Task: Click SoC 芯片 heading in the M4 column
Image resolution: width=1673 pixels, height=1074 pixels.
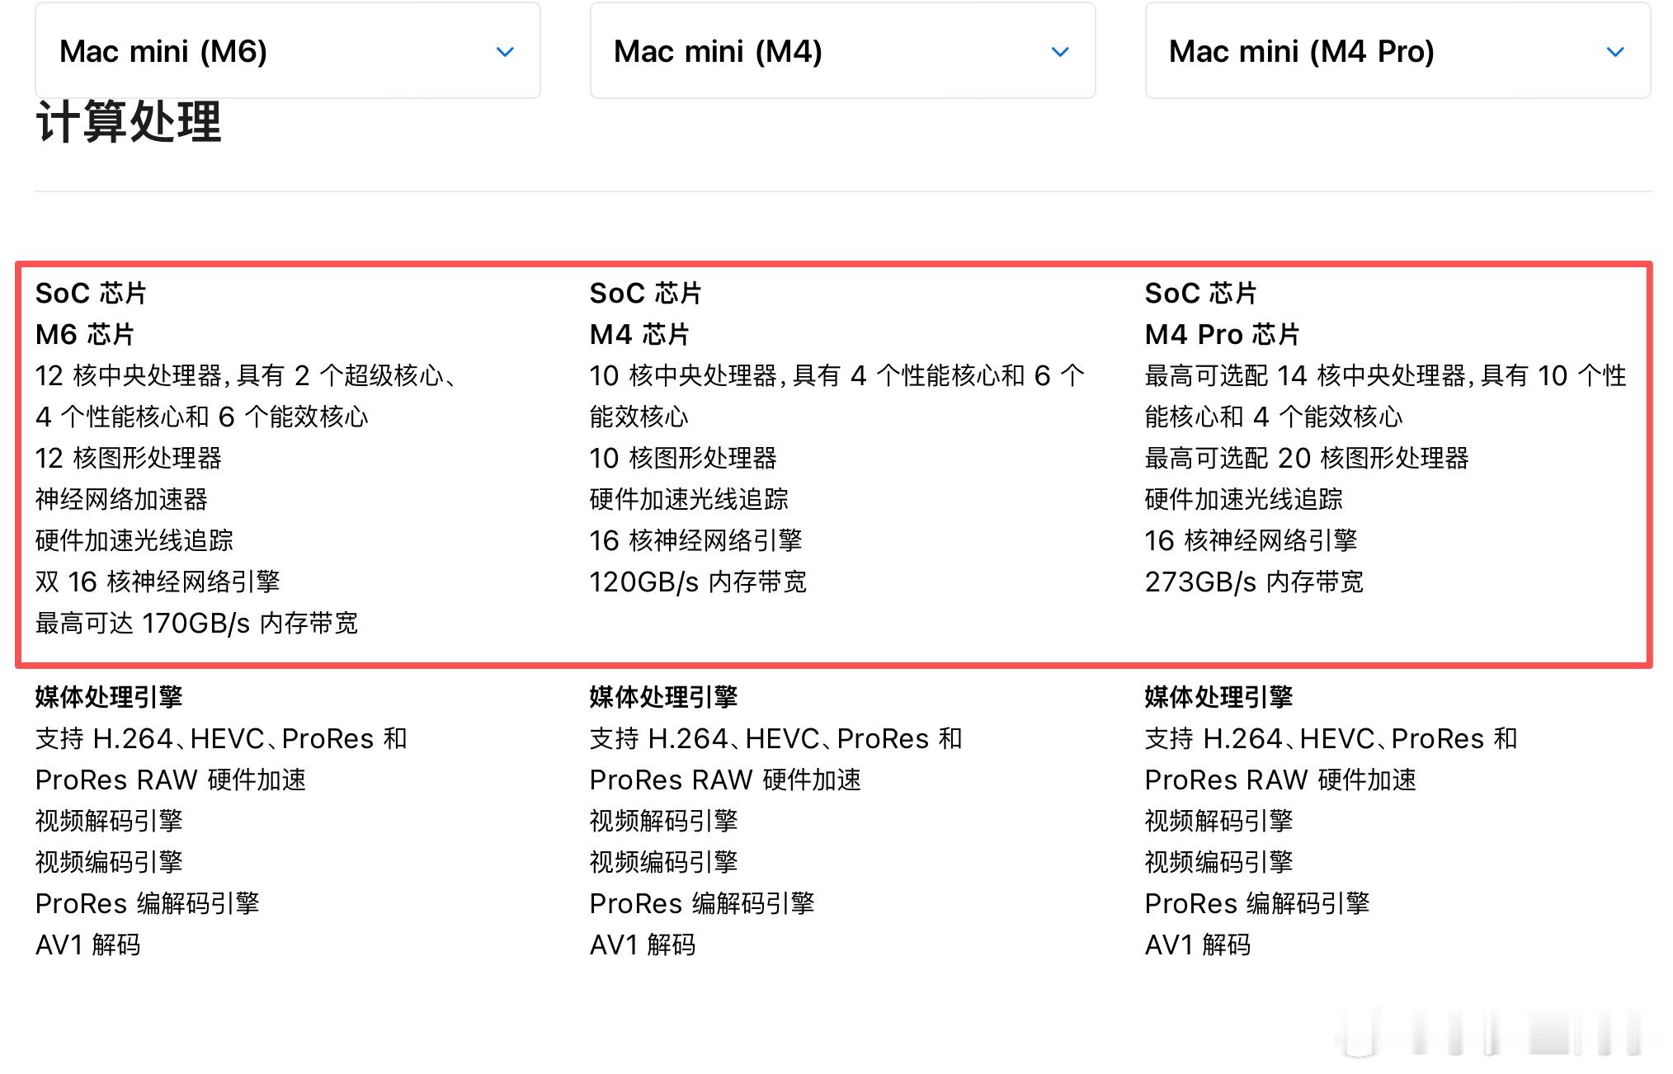Action: 646,293
